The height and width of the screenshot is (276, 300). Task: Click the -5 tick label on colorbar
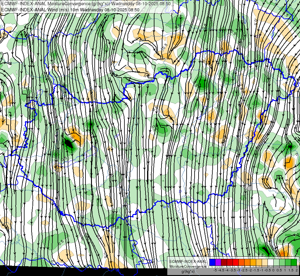tap(215, 270)
